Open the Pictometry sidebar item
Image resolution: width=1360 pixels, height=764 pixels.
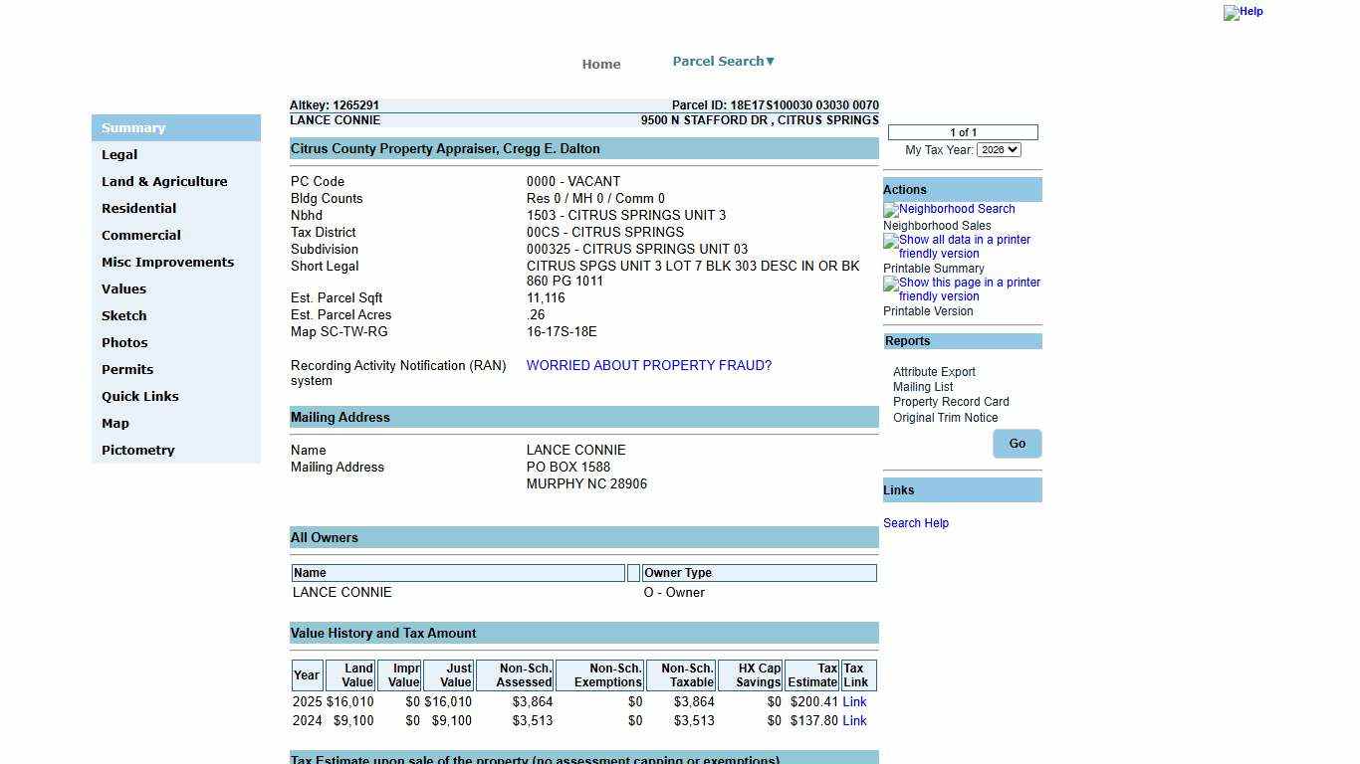(137, 451)
